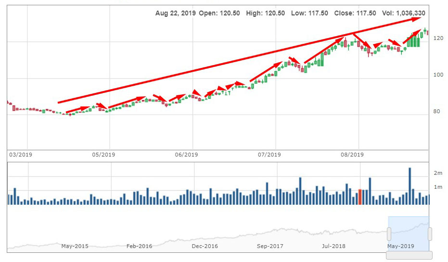Image resolution: width=448 pixels, height=262 pixels.
Task: Click the 120 price axis label
Action: pyautogui.click(x=438, y=39)
